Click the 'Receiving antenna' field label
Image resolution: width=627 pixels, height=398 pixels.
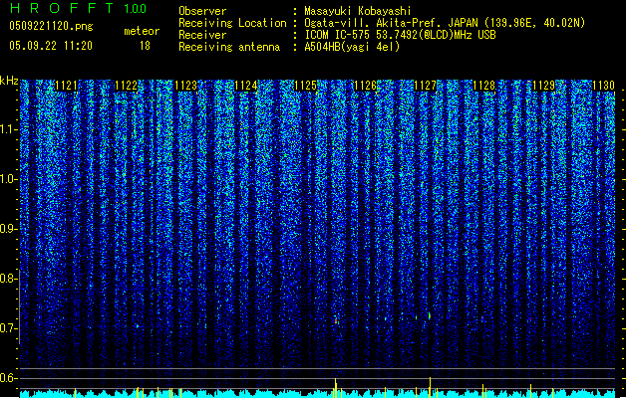229,47
